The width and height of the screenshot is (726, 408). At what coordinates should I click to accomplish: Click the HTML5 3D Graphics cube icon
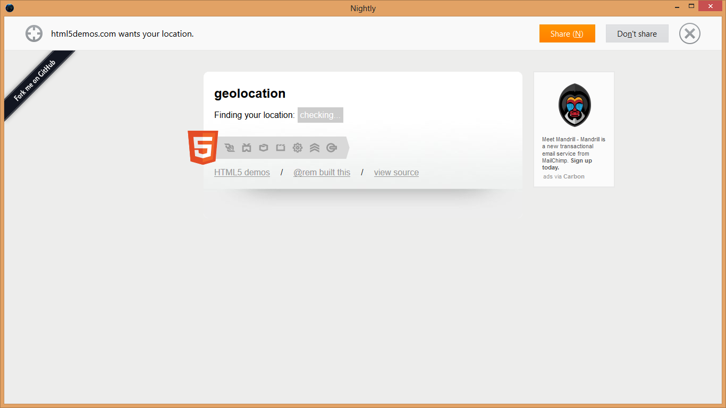click(x=264, y=148)
